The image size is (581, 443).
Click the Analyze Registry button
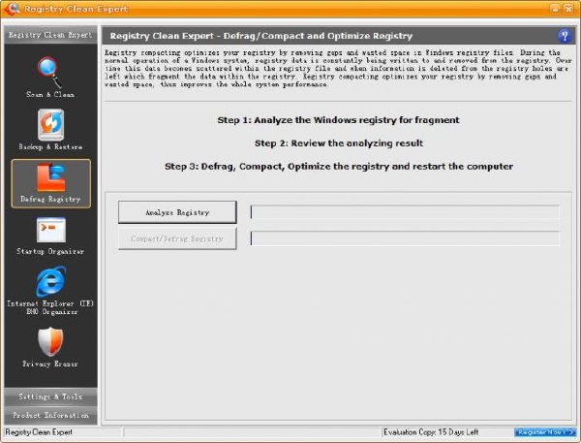tap(177, 212)
